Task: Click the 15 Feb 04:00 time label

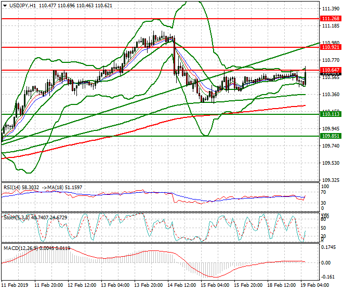Action: point(215,285)
